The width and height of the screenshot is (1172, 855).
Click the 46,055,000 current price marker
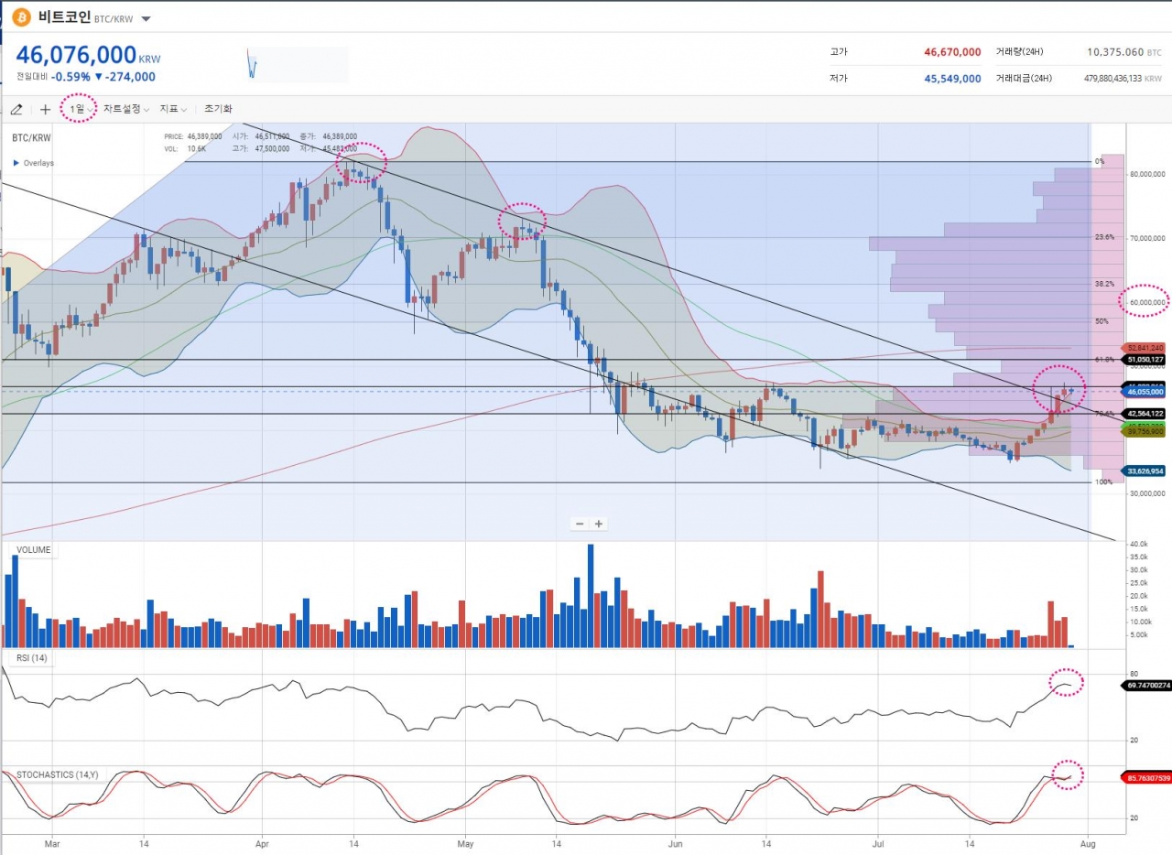click(1145, 391)
